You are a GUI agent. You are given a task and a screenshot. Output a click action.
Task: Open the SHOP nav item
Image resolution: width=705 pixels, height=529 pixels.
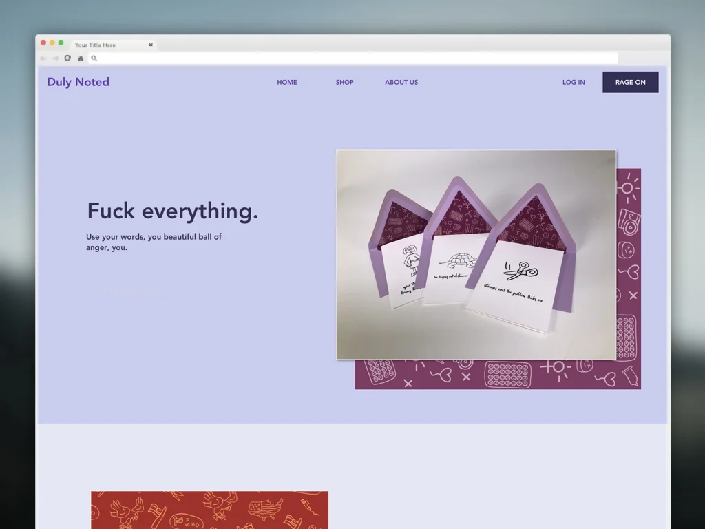coord(344,83)
